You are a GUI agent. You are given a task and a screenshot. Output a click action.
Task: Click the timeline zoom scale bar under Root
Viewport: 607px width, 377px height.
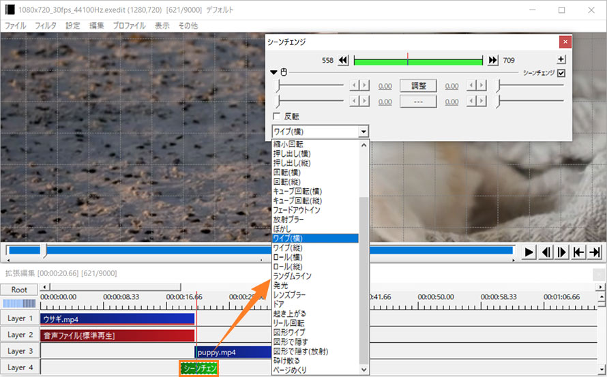click(19, 303)
